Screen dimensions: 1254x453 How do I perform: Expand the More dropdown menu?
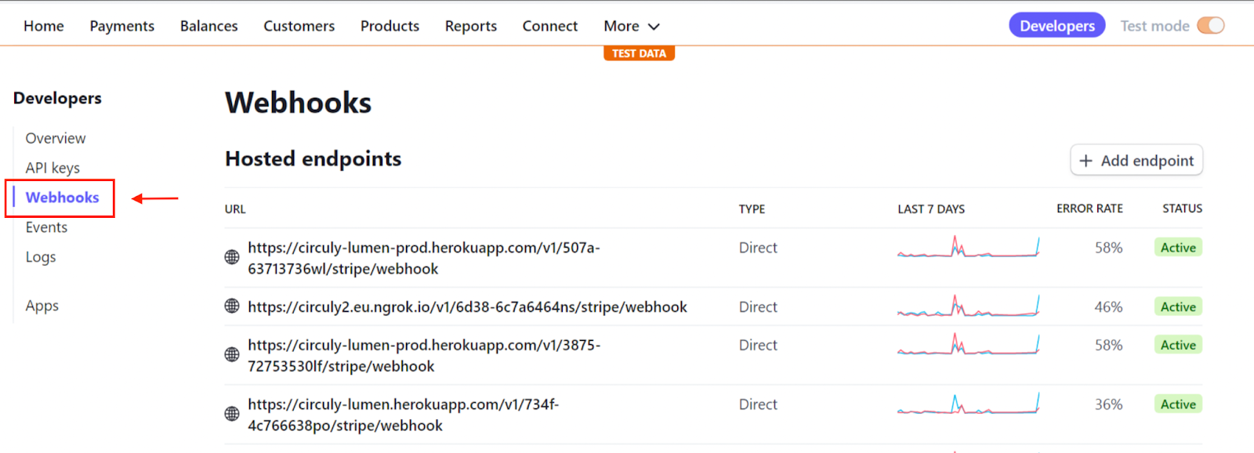(631, 26)
